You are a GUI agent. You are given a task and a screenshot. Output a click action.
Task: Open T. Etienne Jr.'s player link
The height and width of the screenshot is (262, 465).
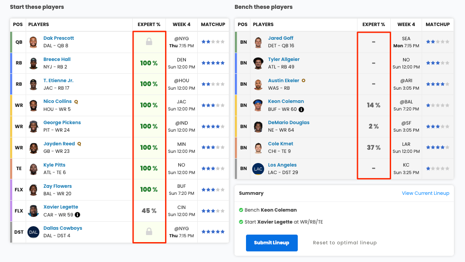click(58, 80)
